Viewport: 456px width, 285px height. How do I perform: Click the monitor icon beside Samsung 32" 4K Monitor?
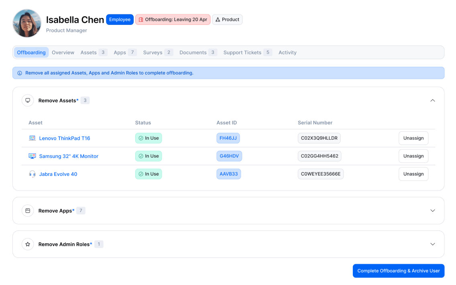(32, 156)
